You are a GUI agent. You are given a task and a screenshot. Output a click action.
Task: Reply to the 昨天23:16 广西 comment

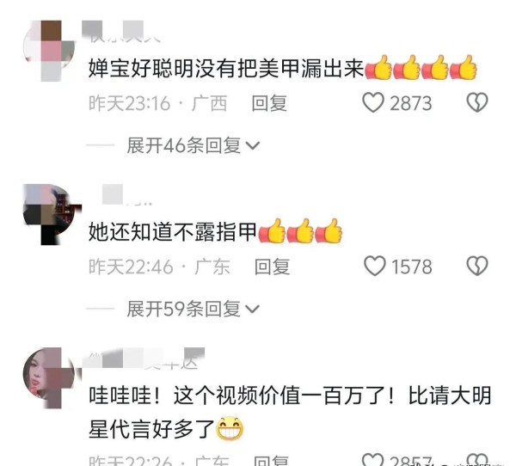[x=269, y=103]
